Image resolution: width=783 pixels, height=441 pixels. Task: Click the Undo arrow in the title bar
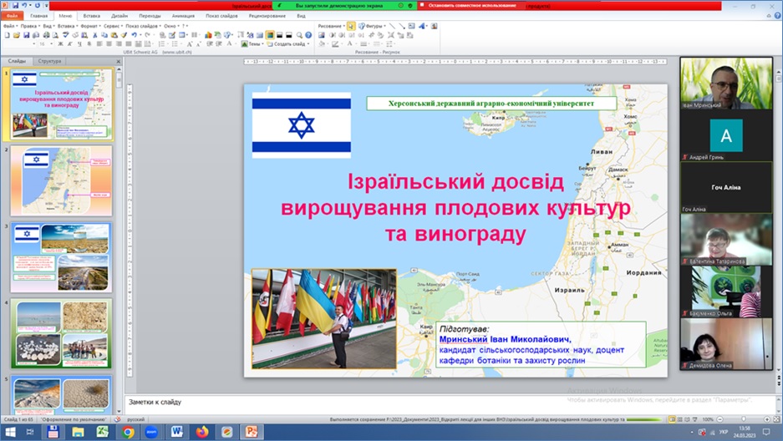[x=25, y=5]
